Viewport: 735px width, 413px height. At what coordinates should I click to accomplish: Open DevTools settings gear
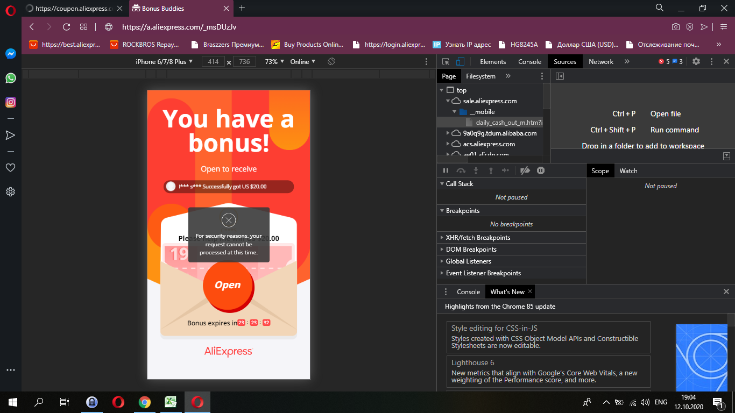(x=696, y=61)
